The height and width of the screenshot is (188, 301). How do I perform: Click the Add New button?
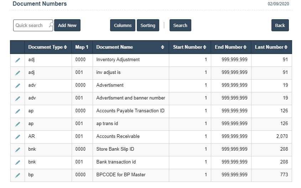tap(67, 26)
